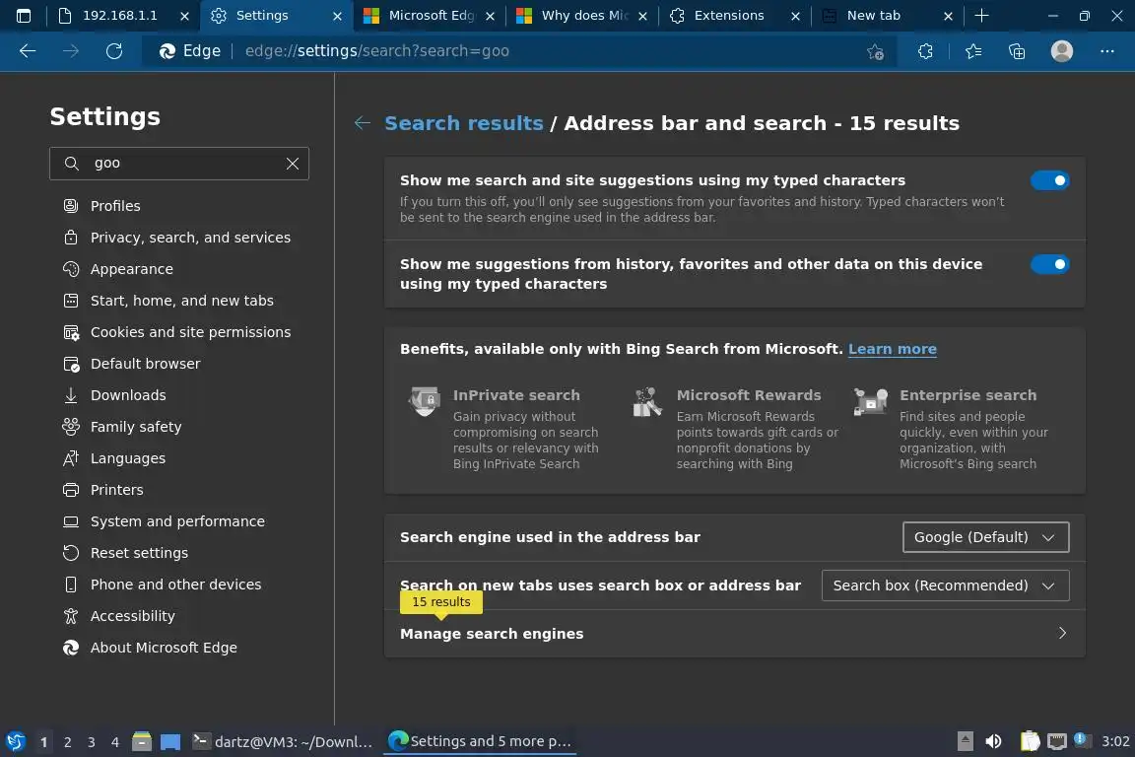1135x757 pixels.
Task: Click the Privacy lock sidebar icon
Action: 71,238
